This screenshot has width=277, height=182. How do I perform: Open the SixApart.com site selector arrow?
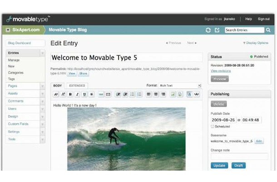pos(8,30)
